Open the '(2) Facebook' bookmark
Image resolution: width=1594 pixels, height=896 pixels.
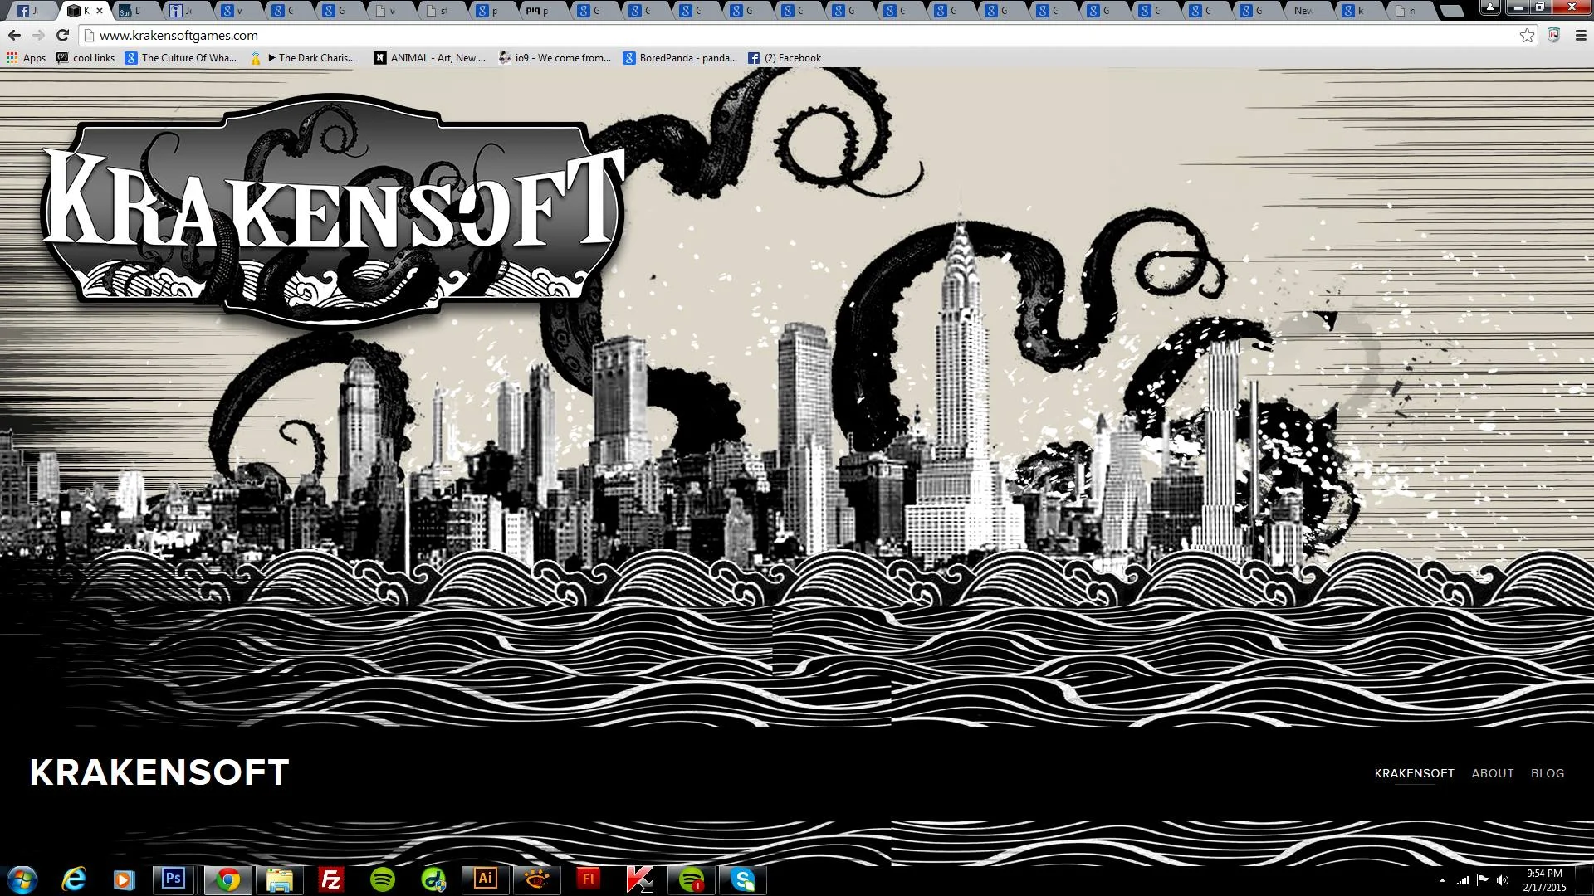785,58
